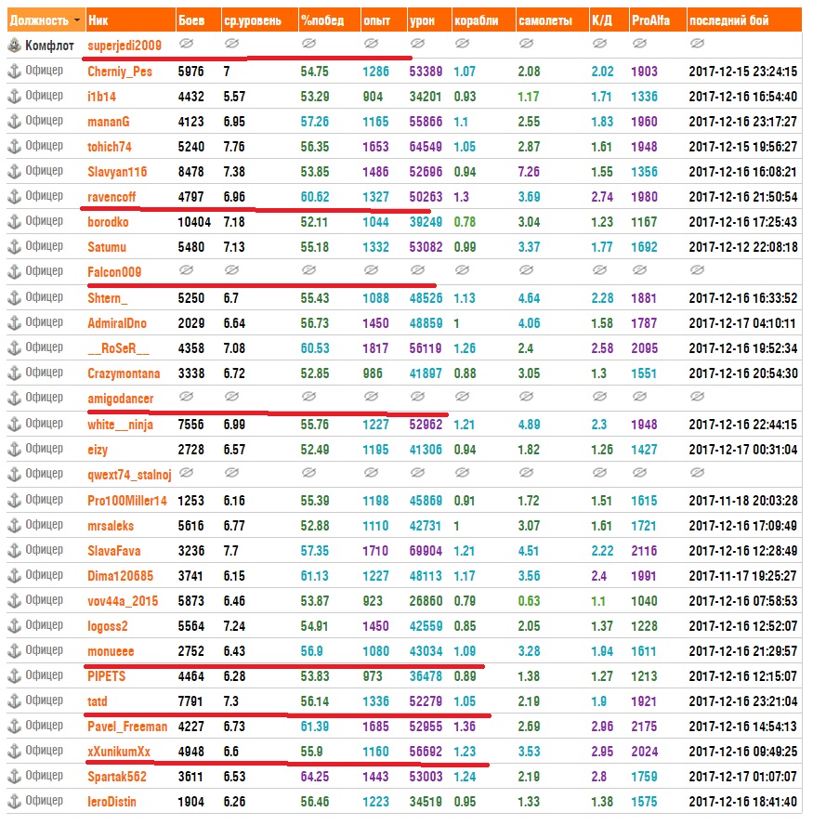Open the Должность column dropdown arrow
Image resolution: width=826 pixels, height=825 pixels.
[x=77, y=20]
